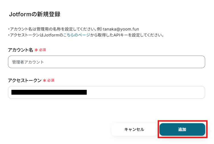Click the アカウント名 field label

(21, 50)
